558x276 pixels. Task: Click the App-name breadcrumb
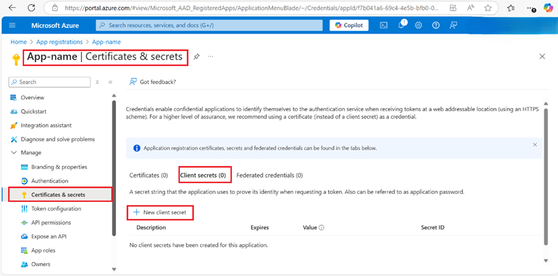(106, 42)
